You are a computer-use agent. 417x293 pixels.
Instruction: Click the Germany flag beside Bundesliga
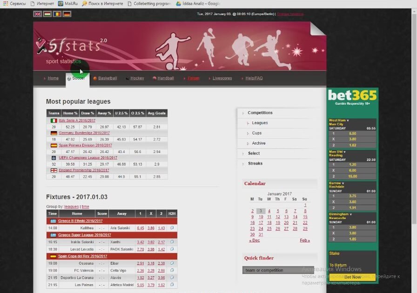click(54, 133)
